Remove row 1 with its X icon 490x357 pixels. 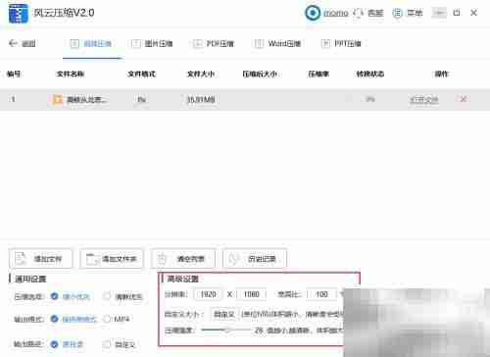click(464, 99)
